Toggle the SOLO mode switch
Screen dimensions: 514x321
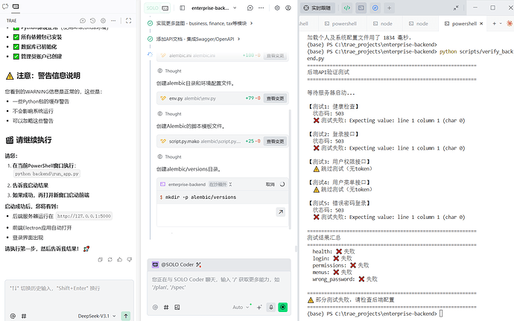157,8
